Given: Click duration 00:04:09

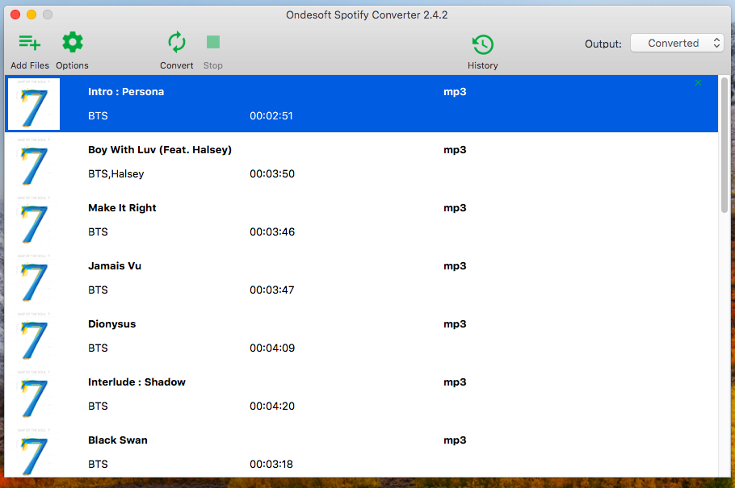Looking at the screenshot, I should 272,348.
